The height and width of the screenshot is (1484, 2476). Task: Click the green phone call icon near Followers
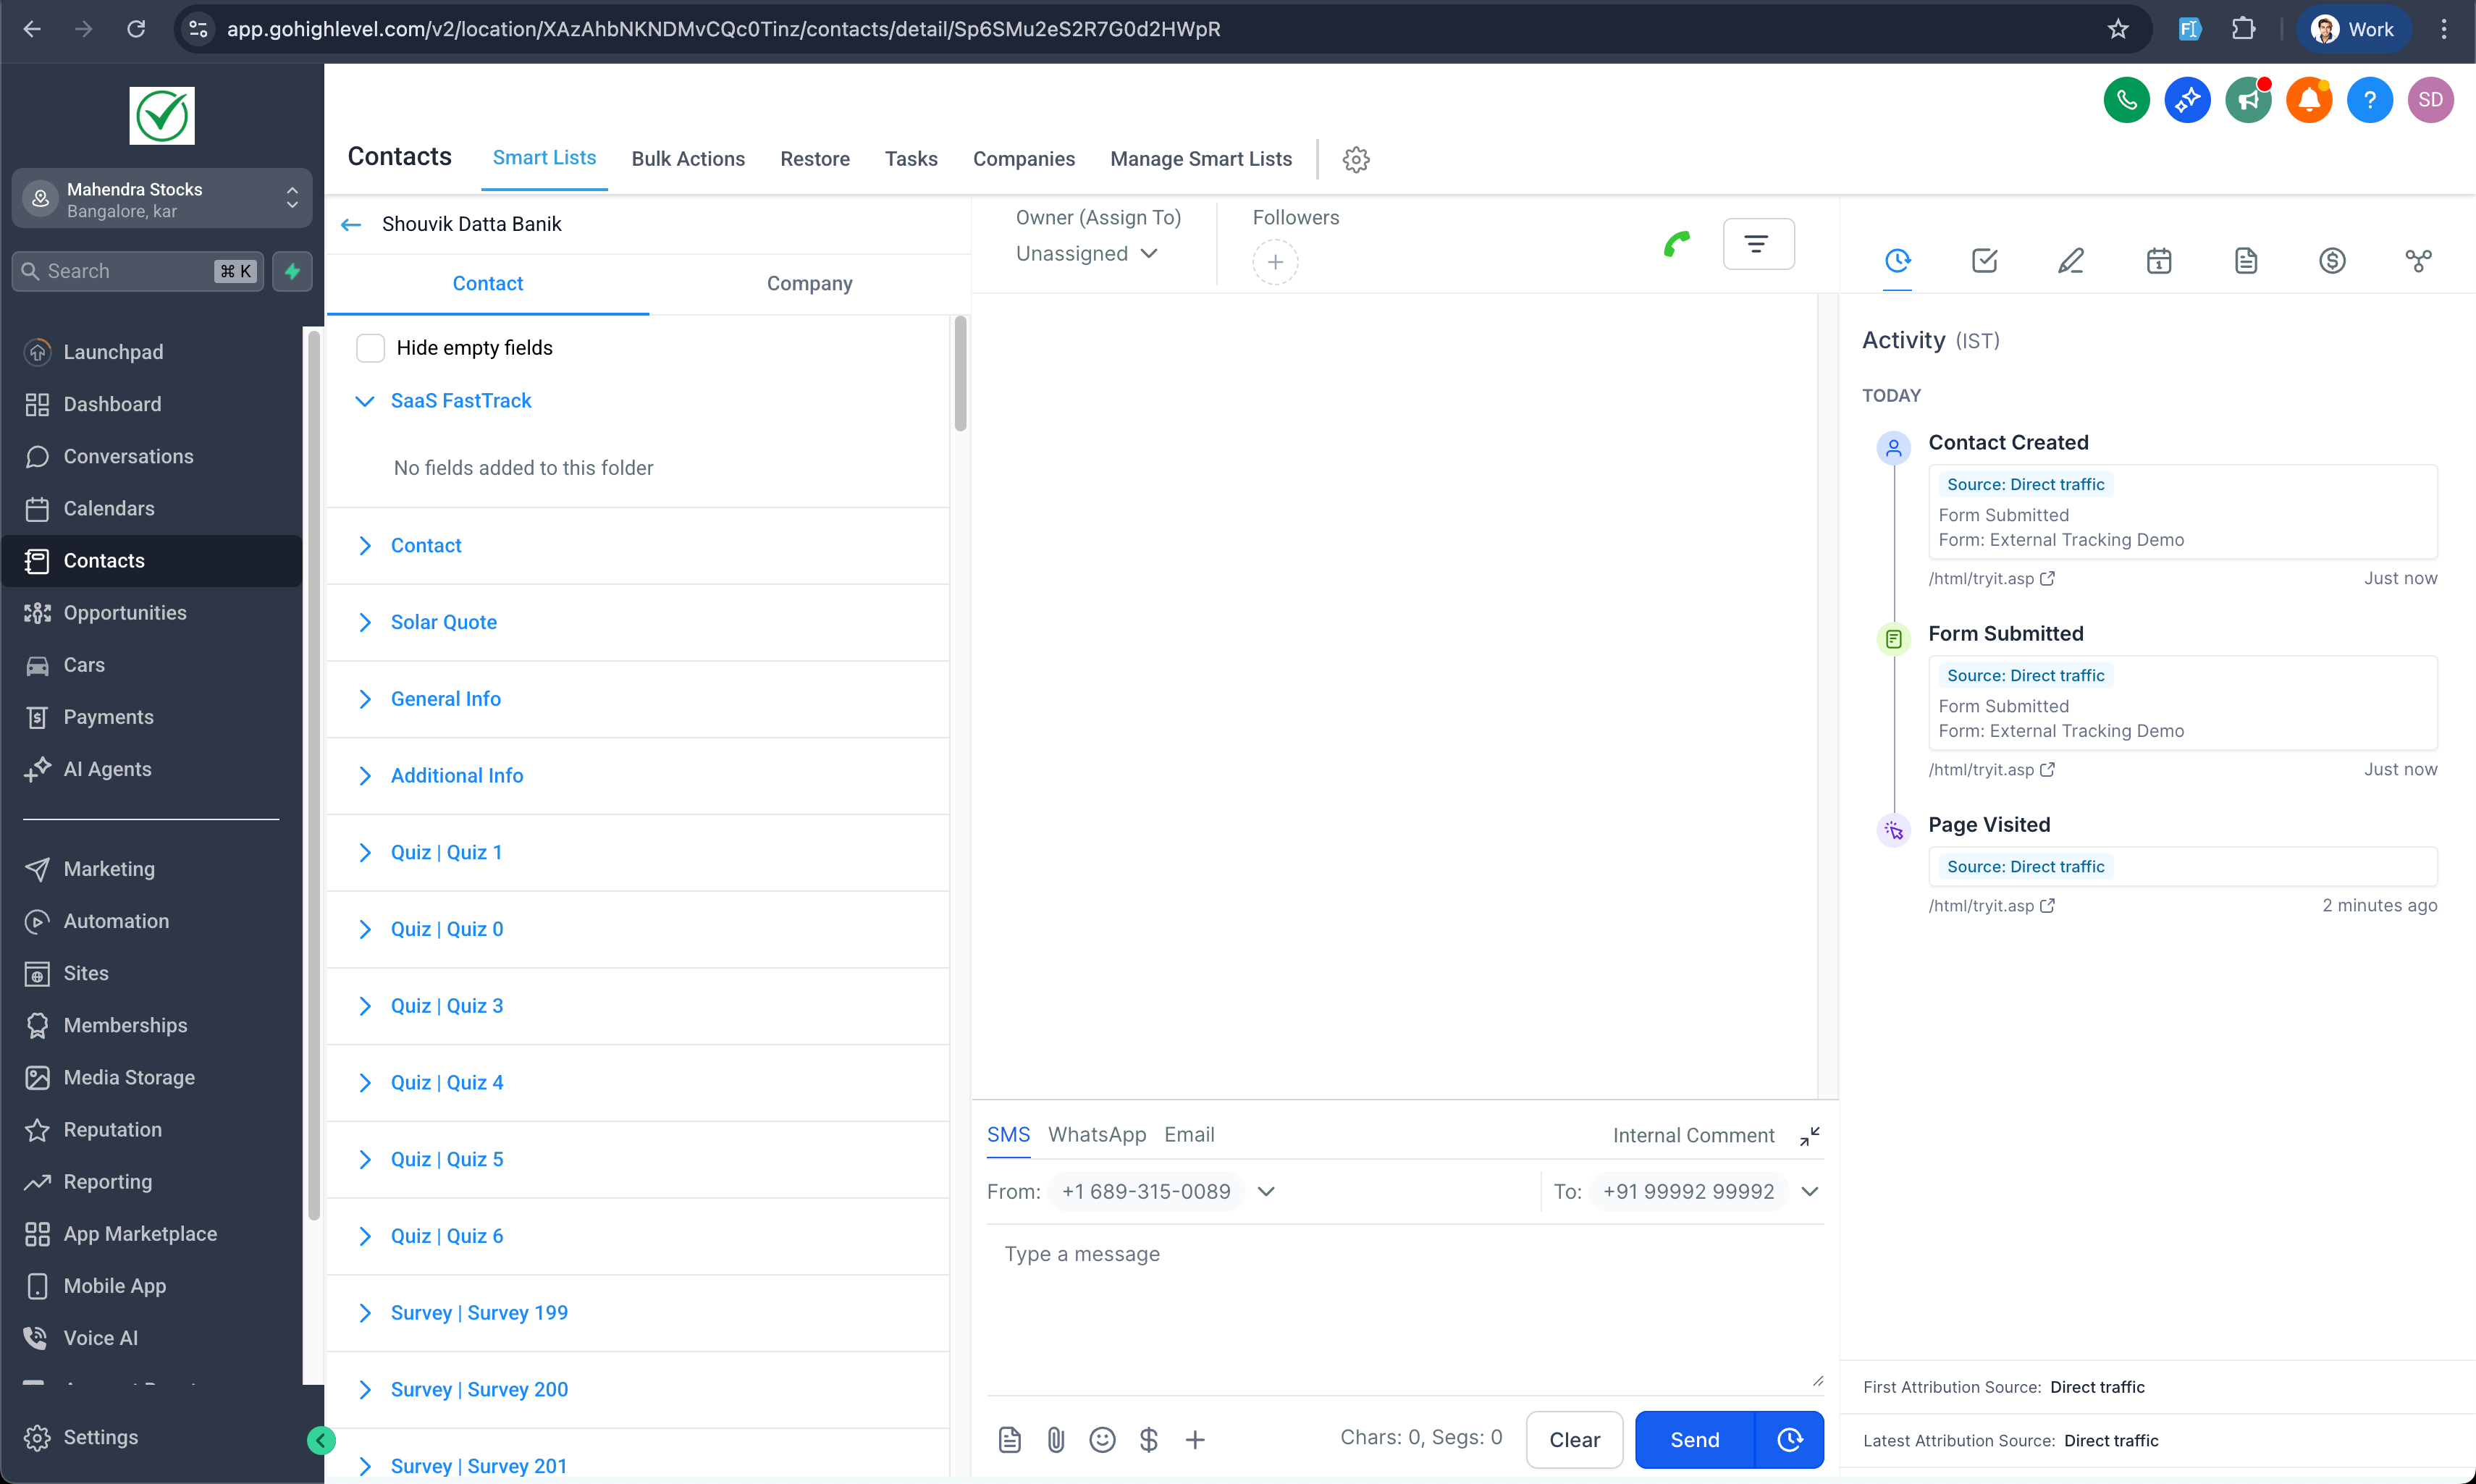(x=1677, y=243)
